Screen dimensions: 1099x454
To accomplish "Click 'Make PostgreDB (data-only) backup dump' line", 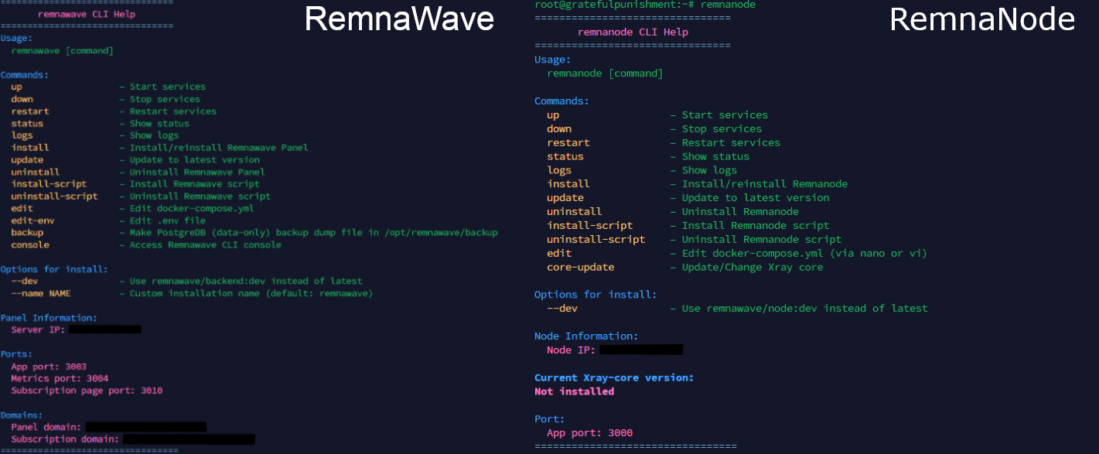I will click(313, 233).
